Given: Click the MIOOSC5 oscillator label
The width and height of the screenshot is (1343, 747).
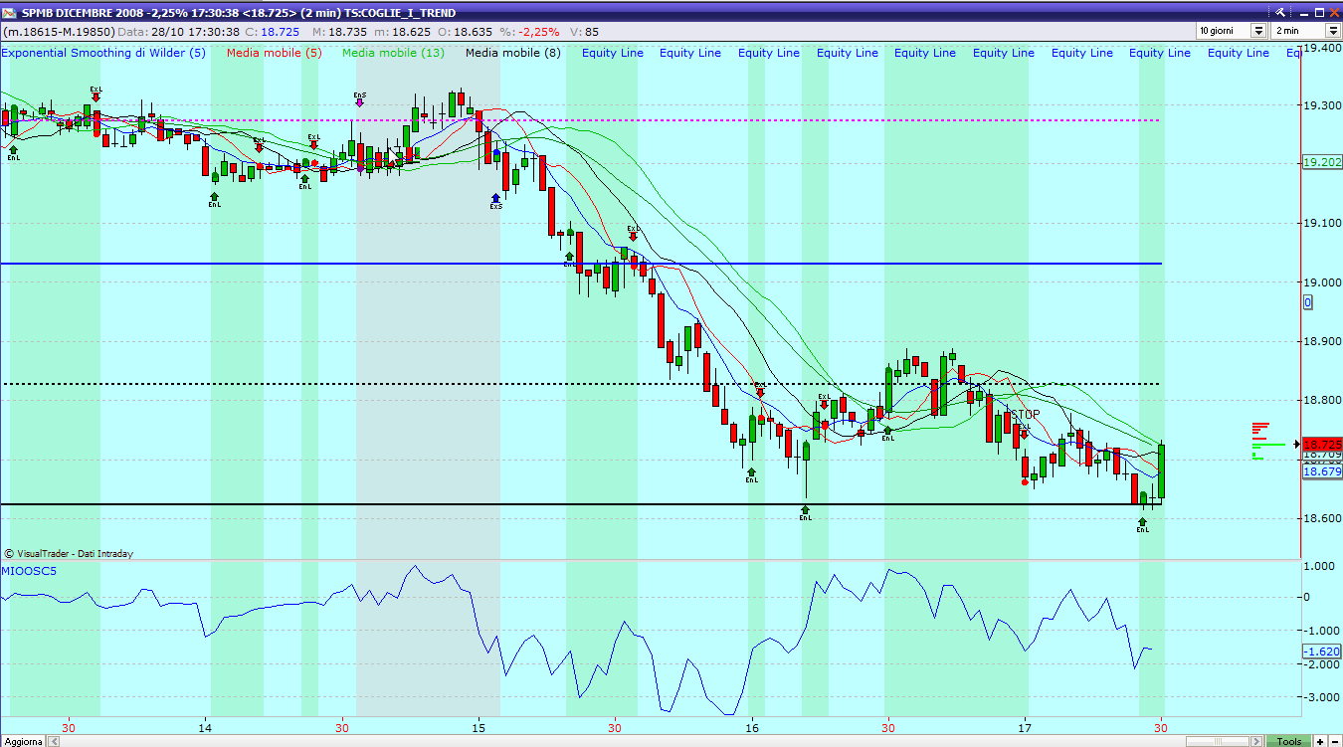Looking at the screenshot, I should coord(29,571).
